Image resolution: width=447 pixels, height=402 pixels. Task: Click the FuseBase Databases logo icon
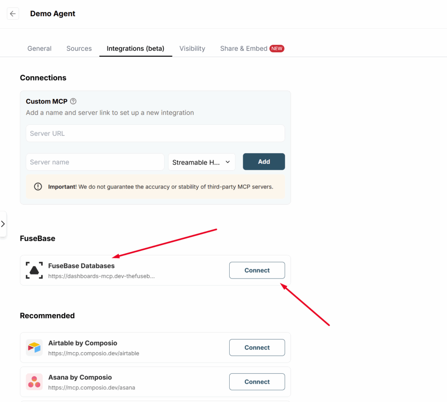[x=34, y=271]
